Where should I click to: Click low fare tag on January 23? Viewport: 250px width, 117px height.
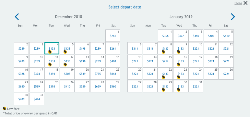pyautogui.click(x=179, y=77)
